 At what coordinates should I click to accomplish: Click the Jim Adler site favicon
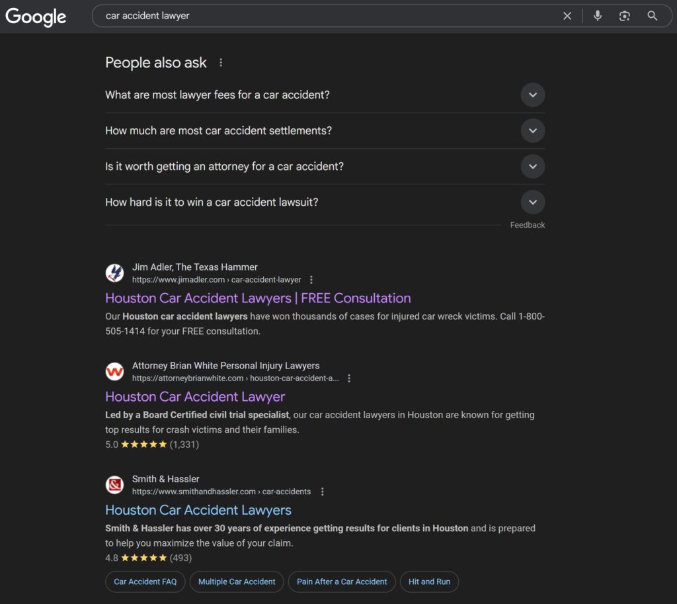(115, 273)
